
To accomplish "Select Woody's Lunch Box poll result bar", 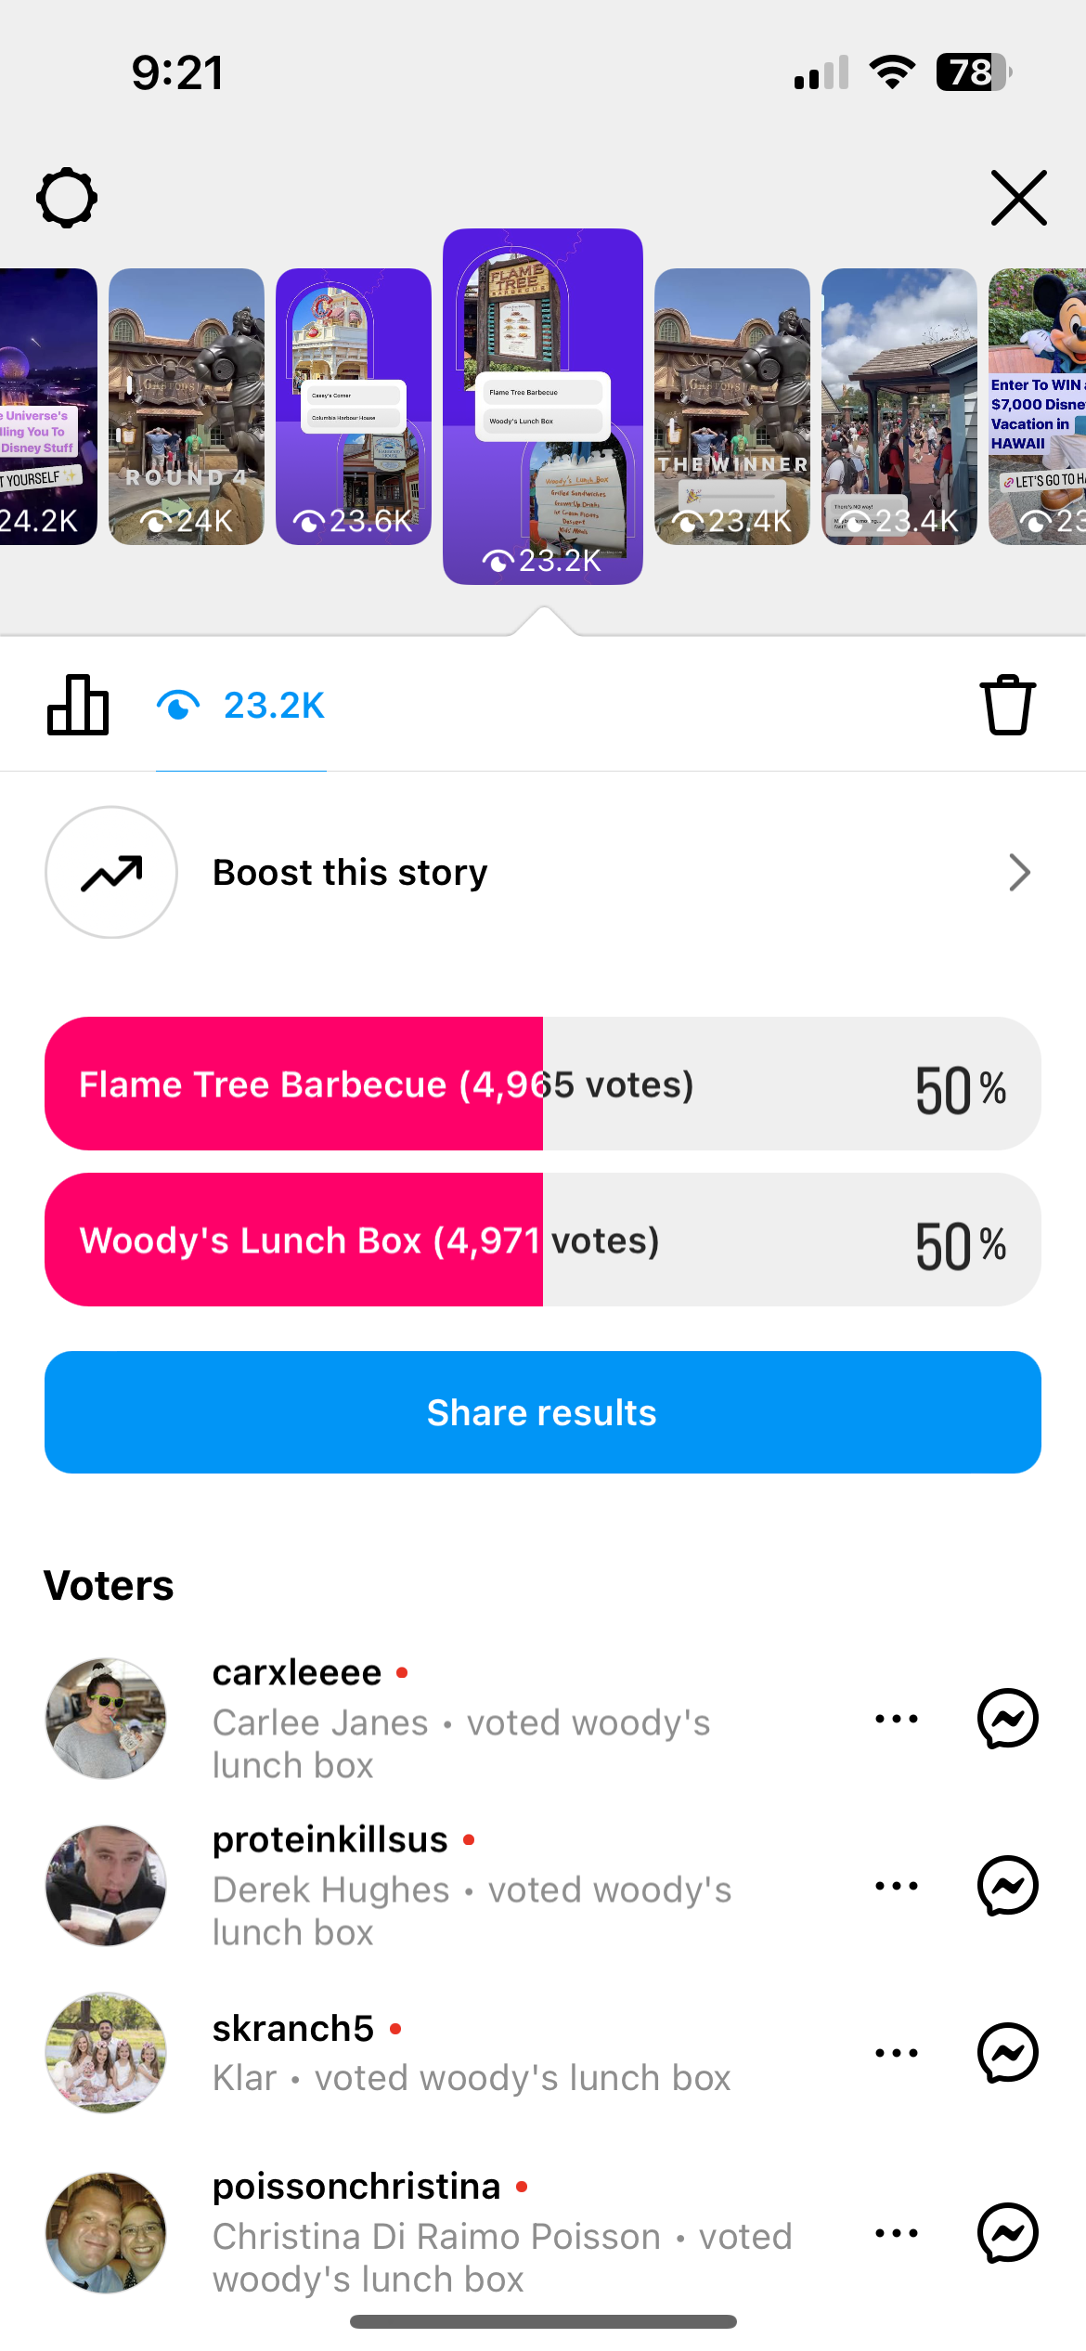I will click(x=542, y=1240).
